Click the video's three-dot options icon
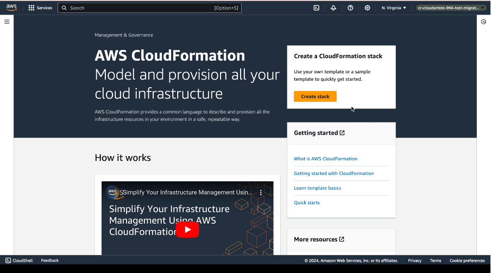Viewport: 491px width, 273px height. click(261, 192)
